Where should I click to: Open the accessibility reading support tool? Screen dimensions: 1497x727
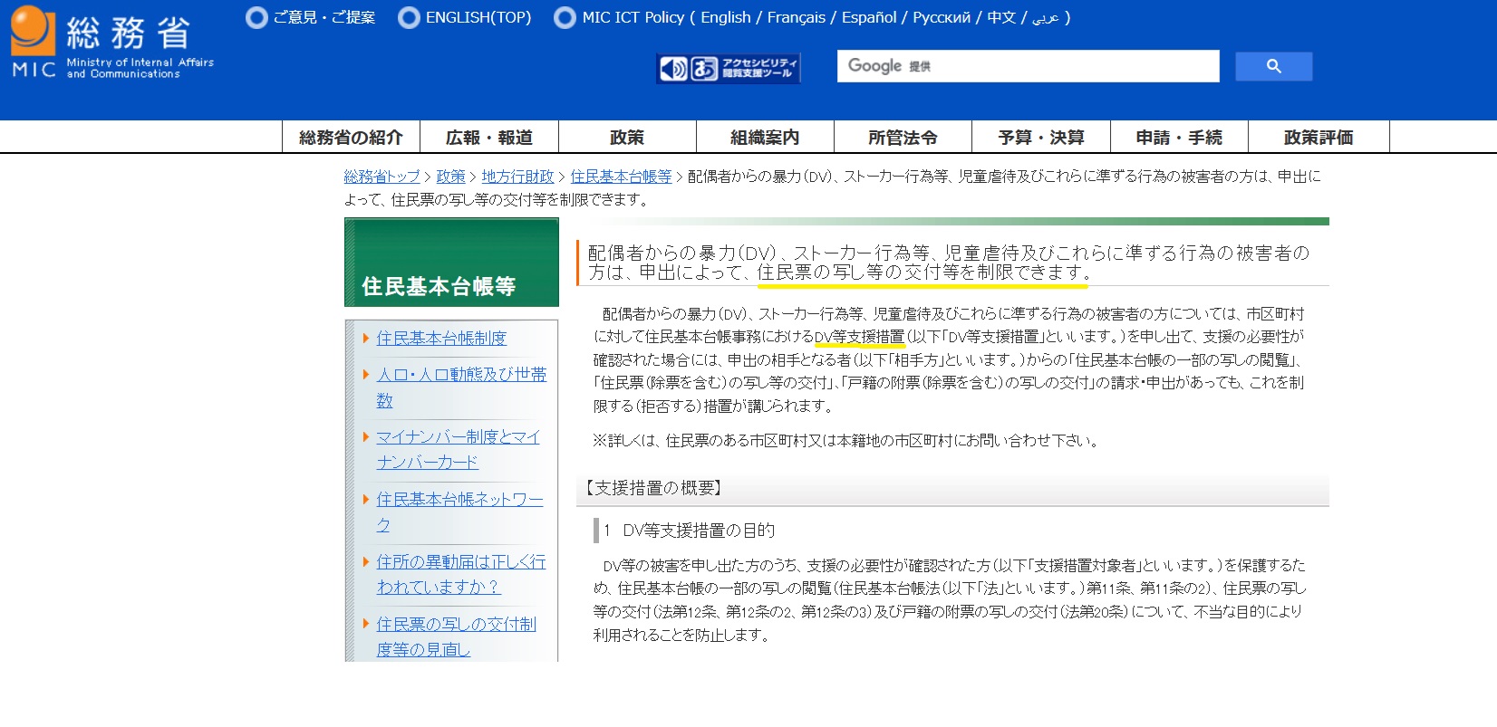728,68
